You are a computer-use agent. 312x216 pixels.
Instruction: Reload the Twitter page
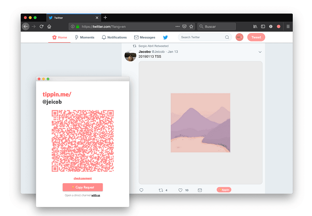(41, 26)
